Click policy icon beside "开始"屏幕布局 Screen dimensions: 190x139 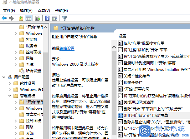(120, 89)
